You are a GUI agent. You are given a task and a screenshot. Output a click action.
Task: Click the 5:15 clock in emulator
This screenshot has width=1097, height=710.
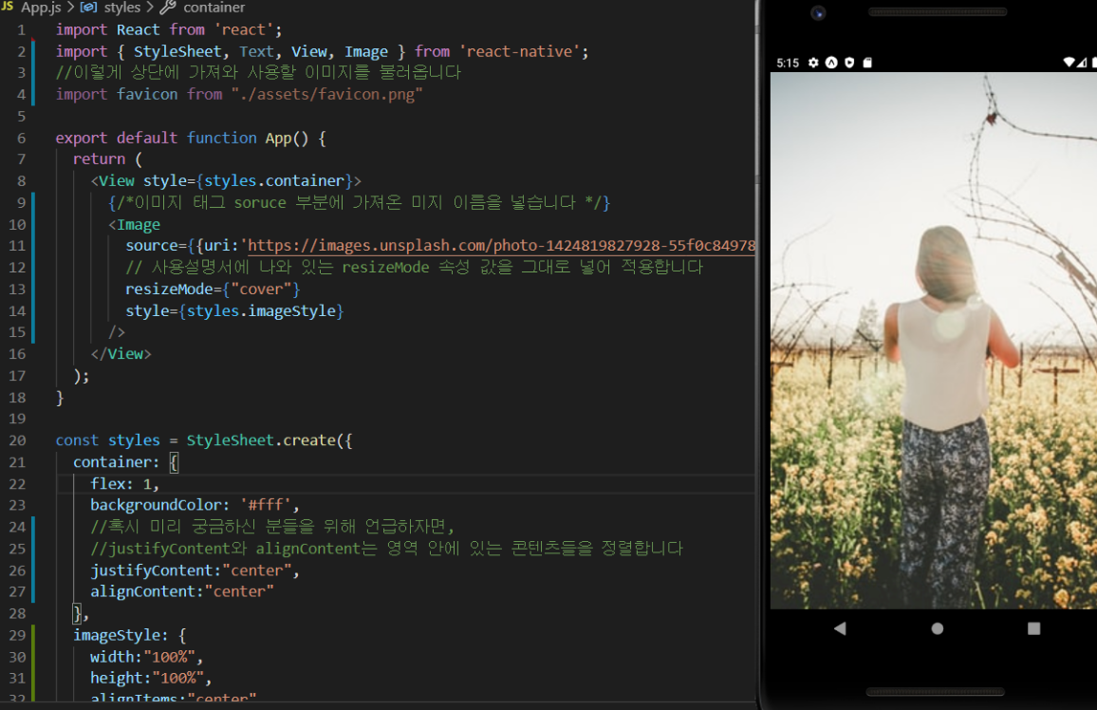788,63
